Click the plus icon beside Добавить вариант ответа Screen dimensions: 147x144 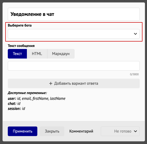tap(51, 84)
